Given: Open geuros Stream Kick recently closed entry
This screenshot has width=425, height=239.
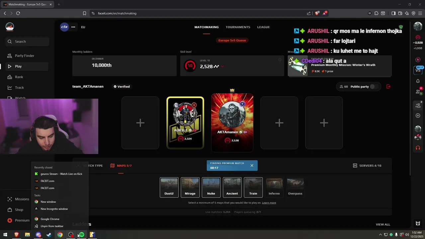Looking at the screenshot, I should [x=60, y=174].
